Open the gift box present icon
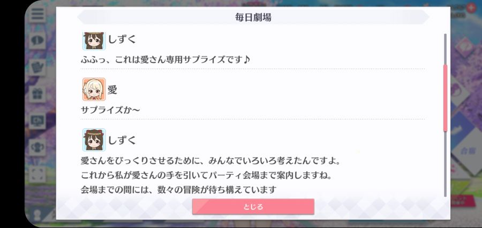The image size is (482, 228). [x=37, y=94]
